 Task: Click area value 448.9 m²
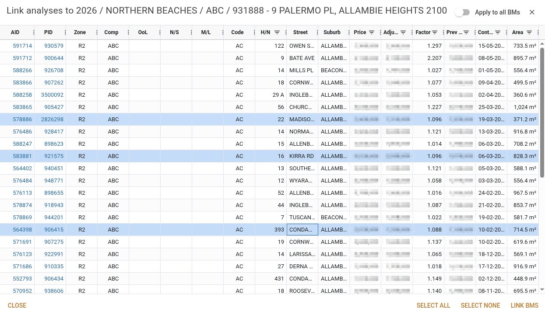(525, 278)
